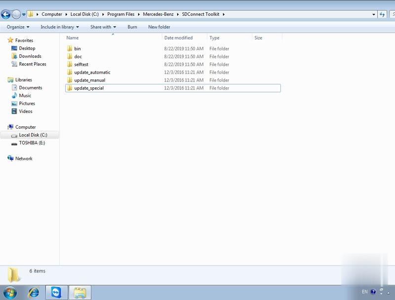Viewport: 395px width, 300px height.
Task: Sort files by Date modified column
Action: [x=178, y=38]
